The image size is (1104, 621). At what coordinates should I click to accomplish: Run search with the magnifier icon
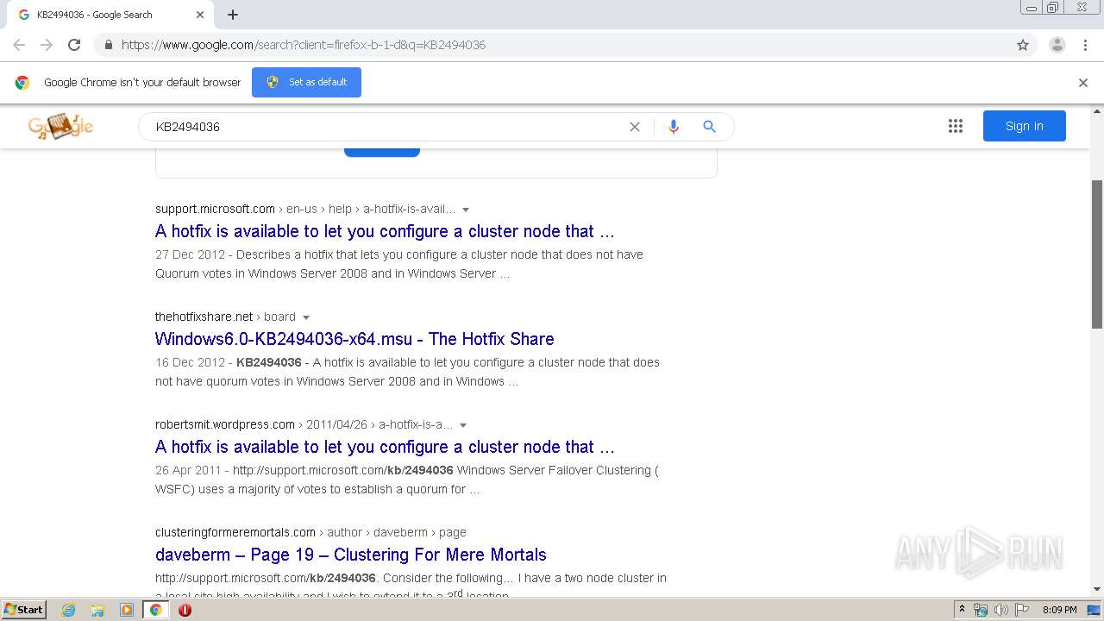[x=710, y=127]
